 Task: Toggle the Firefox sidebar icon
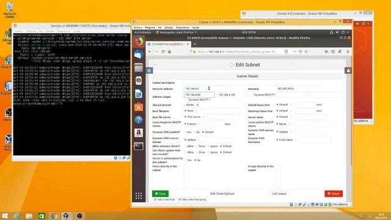click(333, 51)
